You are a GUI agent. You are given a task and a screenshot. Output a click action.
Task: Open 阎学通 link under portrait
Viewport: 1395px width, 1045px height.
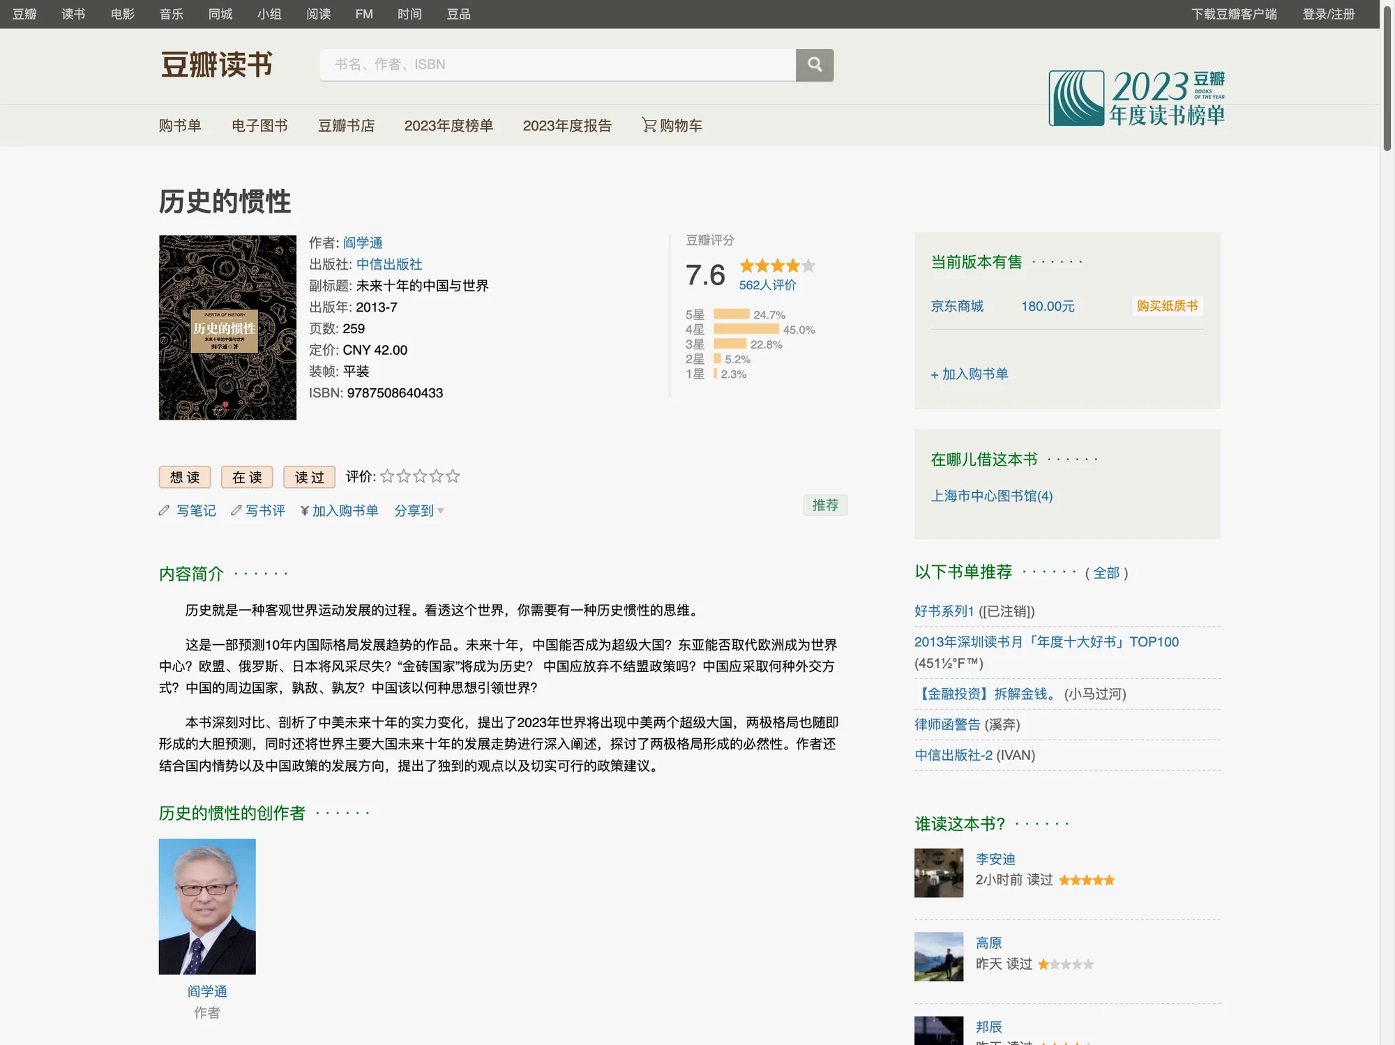coord(207,991)
